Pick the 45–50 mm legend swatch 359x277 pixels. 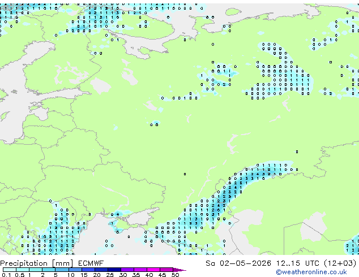166,270
